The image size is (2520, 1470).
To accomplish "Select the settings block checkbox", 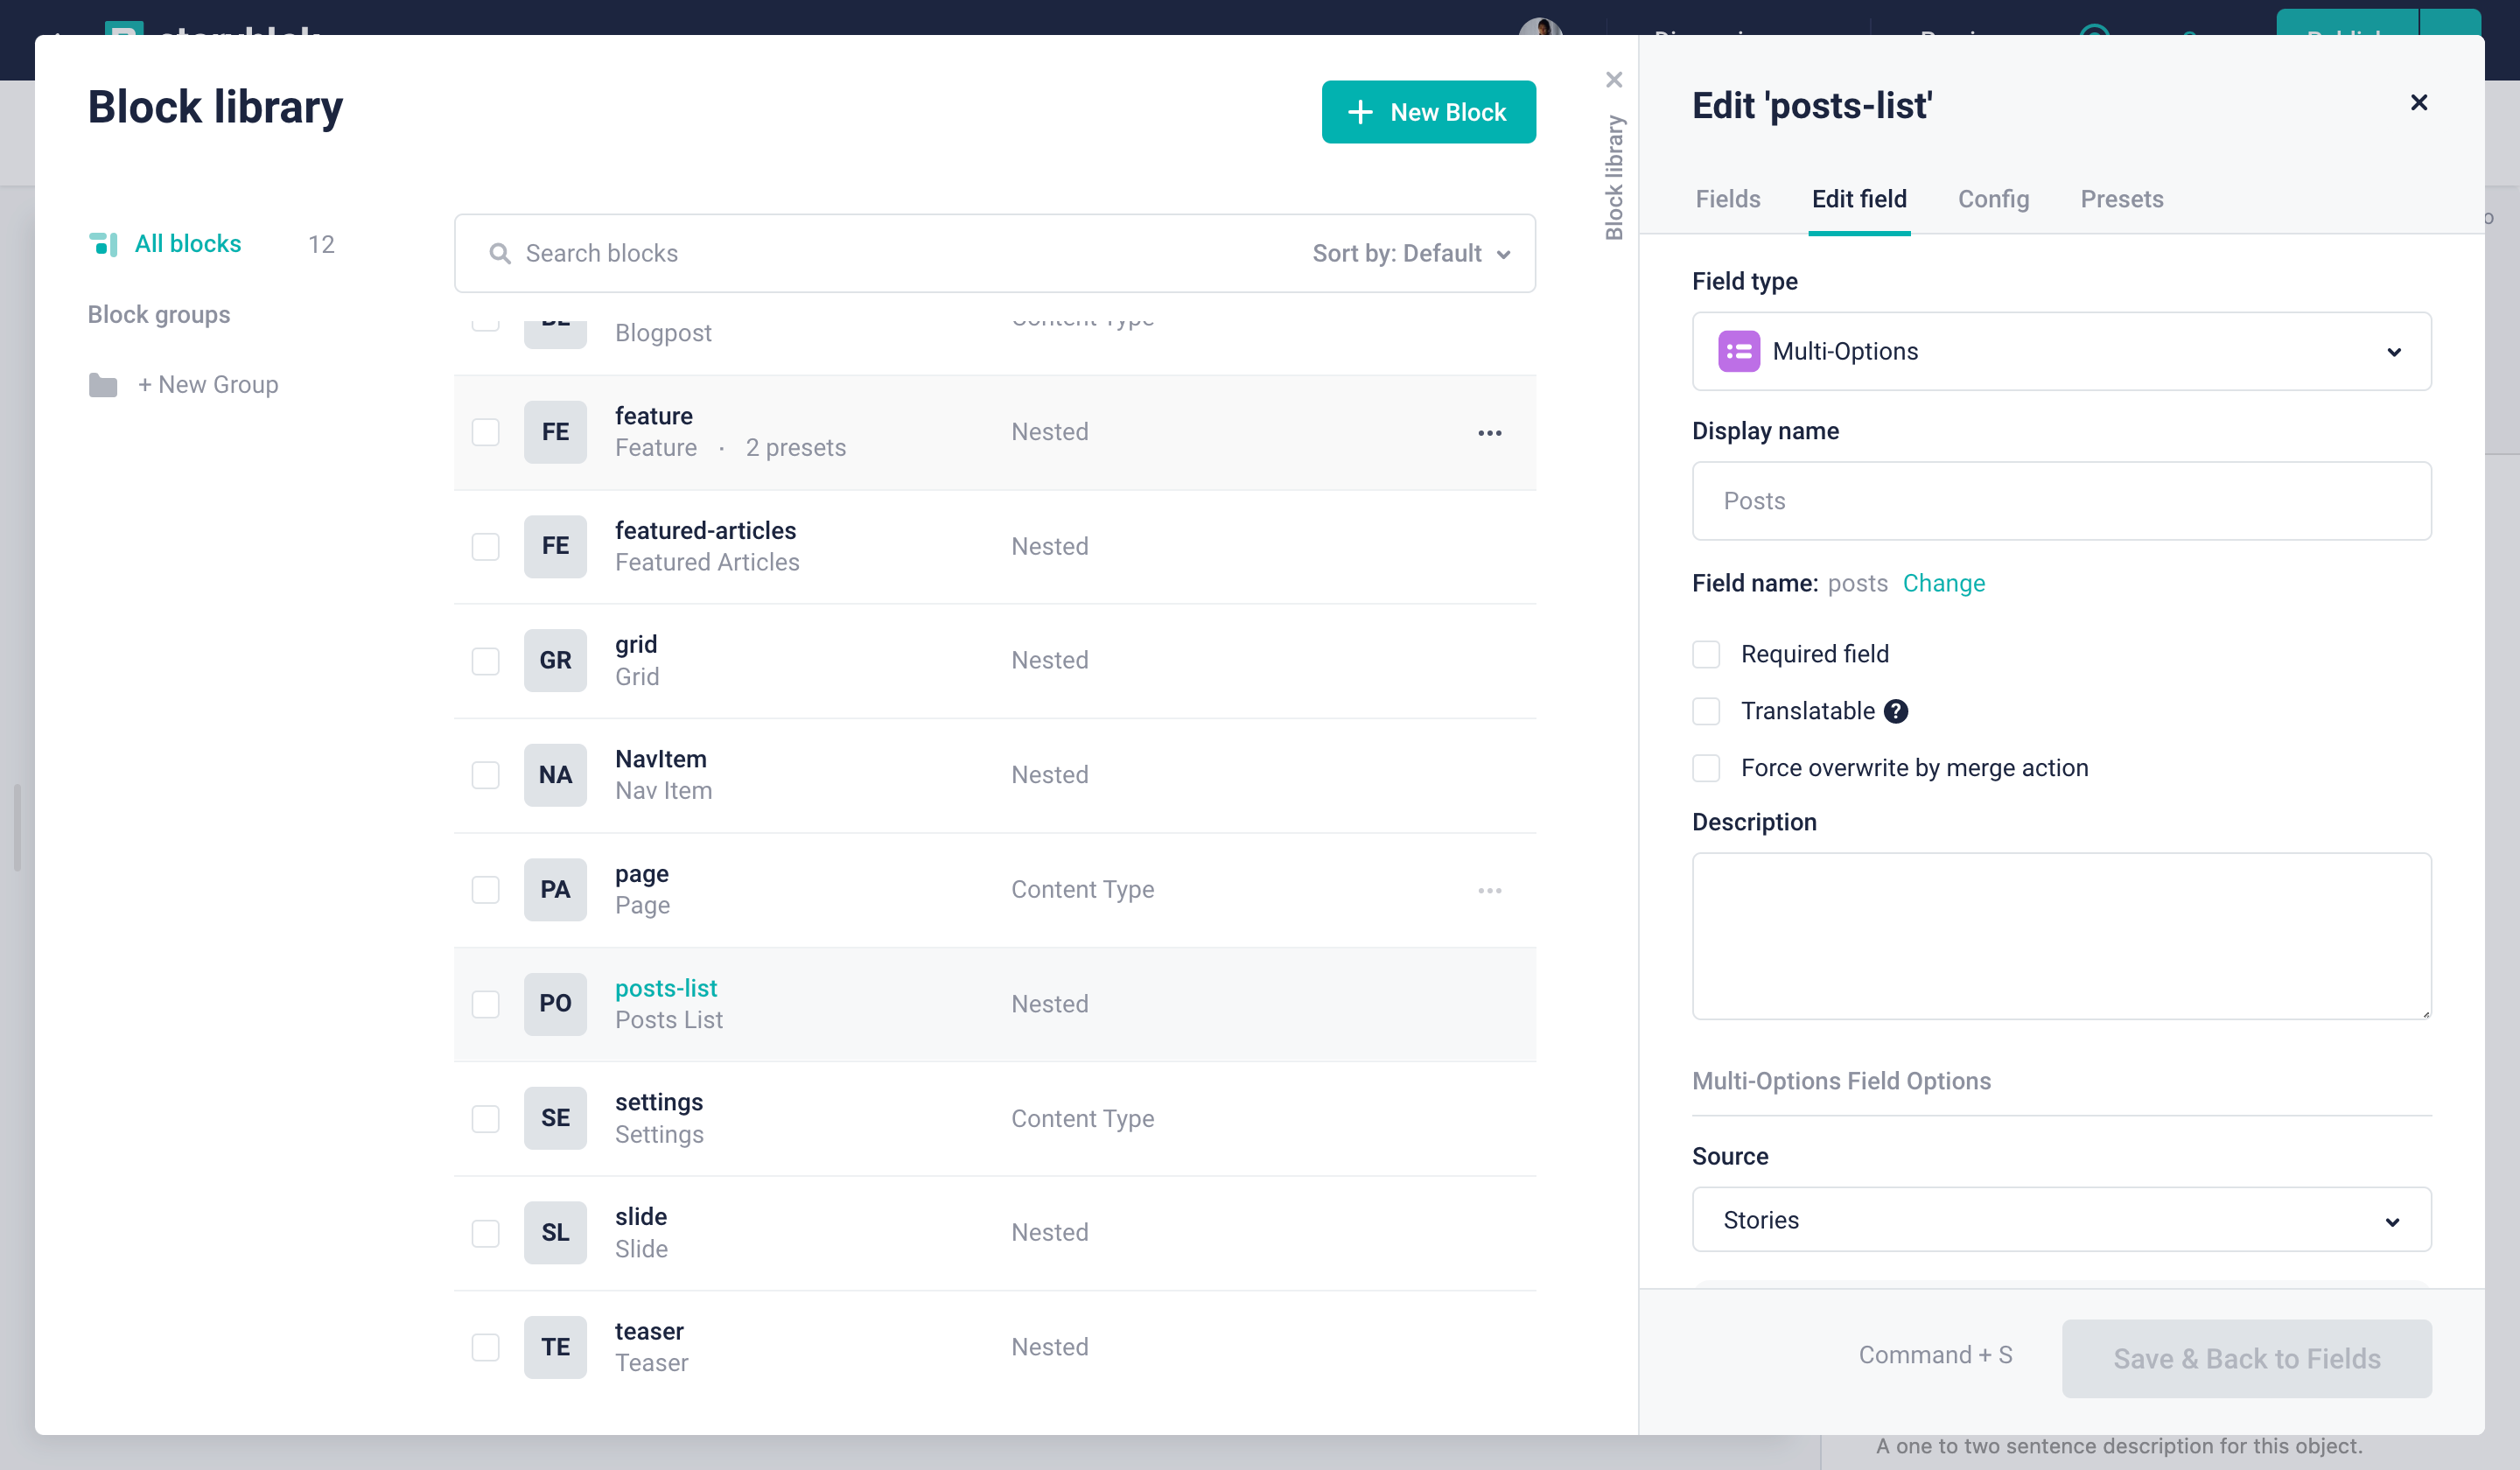I will tap(486, 1119).
